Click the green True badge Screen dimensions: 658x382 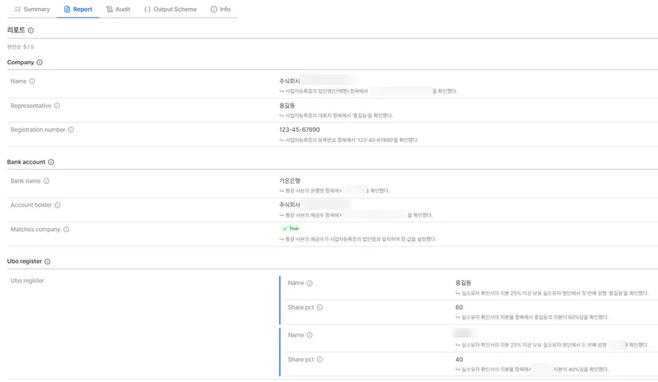290,229
